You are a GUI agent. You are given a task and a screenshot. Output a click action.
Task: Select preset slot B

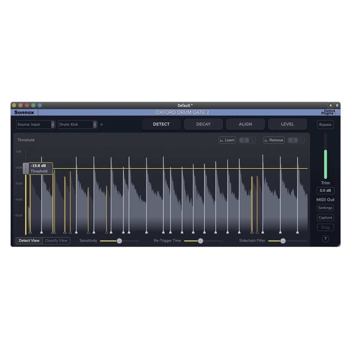pos(337,105)
